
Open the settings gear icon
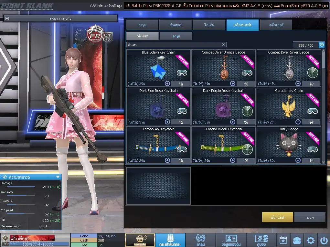click(311, 240)
